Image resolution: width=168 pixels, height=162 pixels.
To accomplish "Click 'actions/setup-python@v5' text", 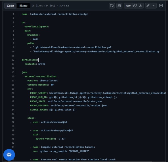I will (57, 130).
